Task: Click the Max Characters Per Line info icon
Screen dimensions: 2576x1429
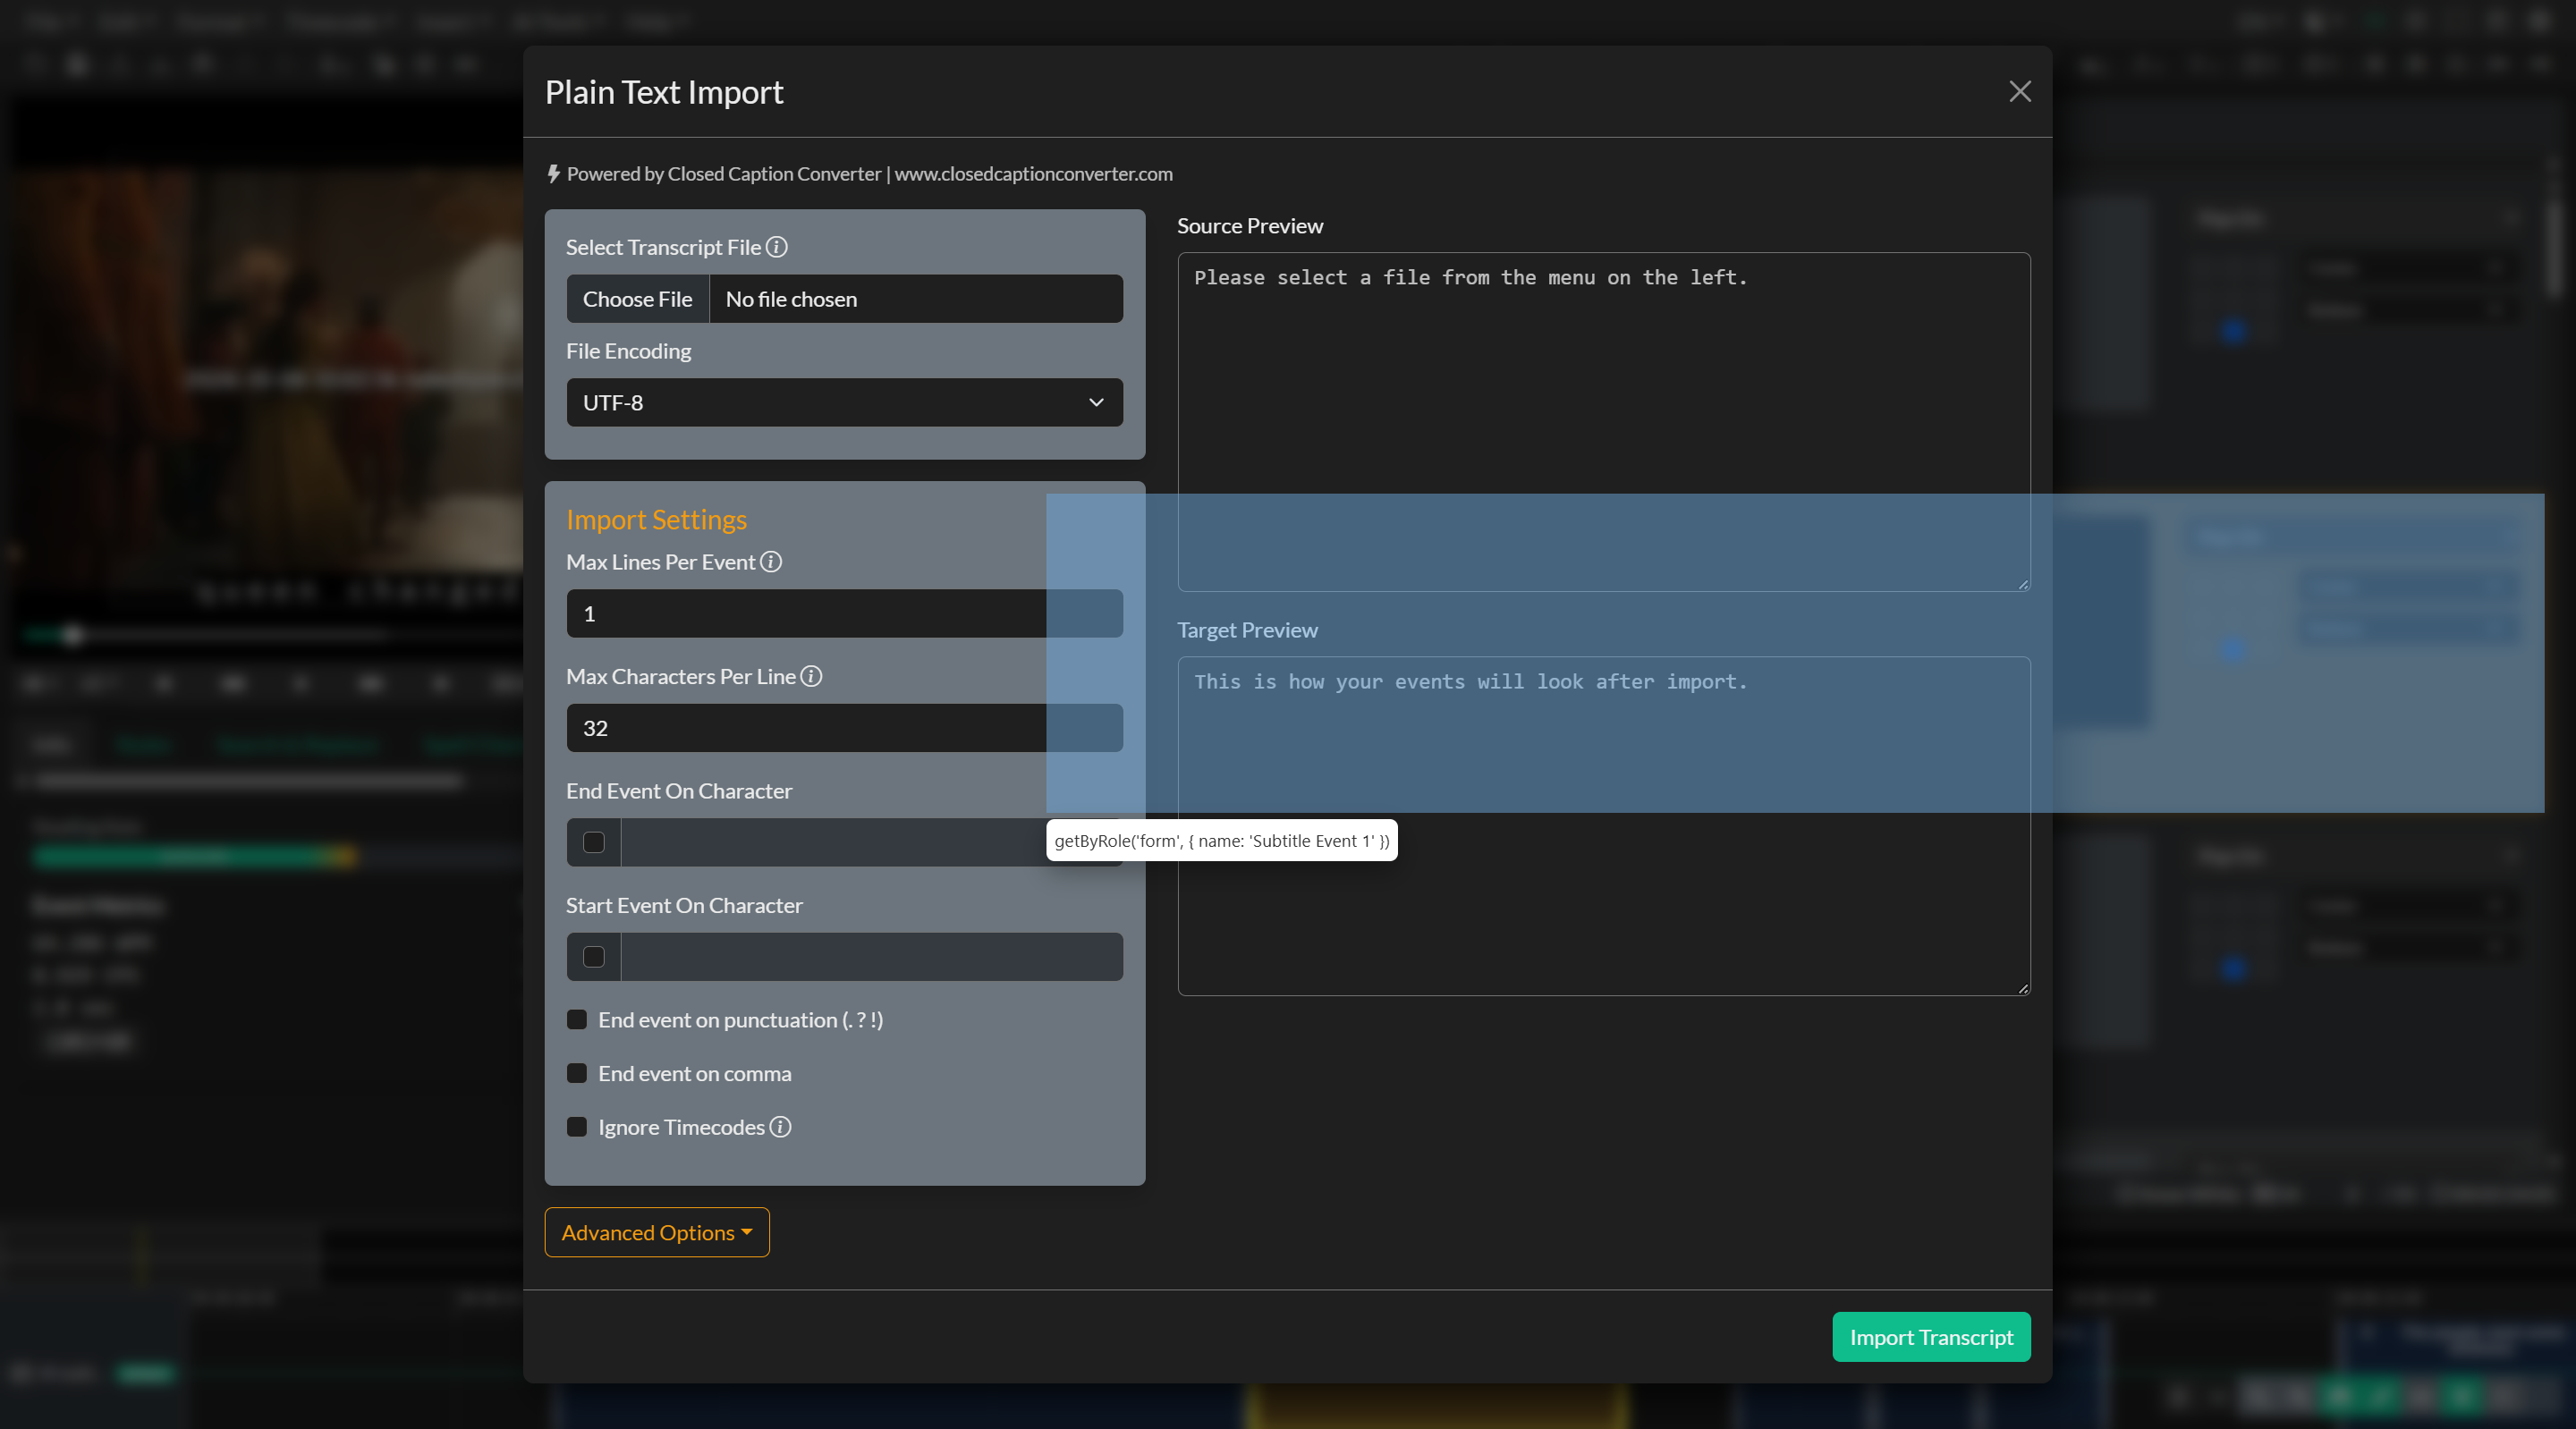Action: pyautogui.click(x=812, y=676)
